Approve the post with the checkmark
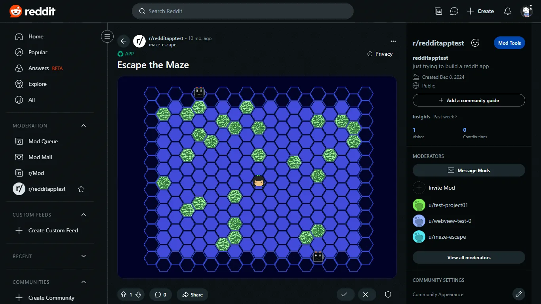 point(345,294)
